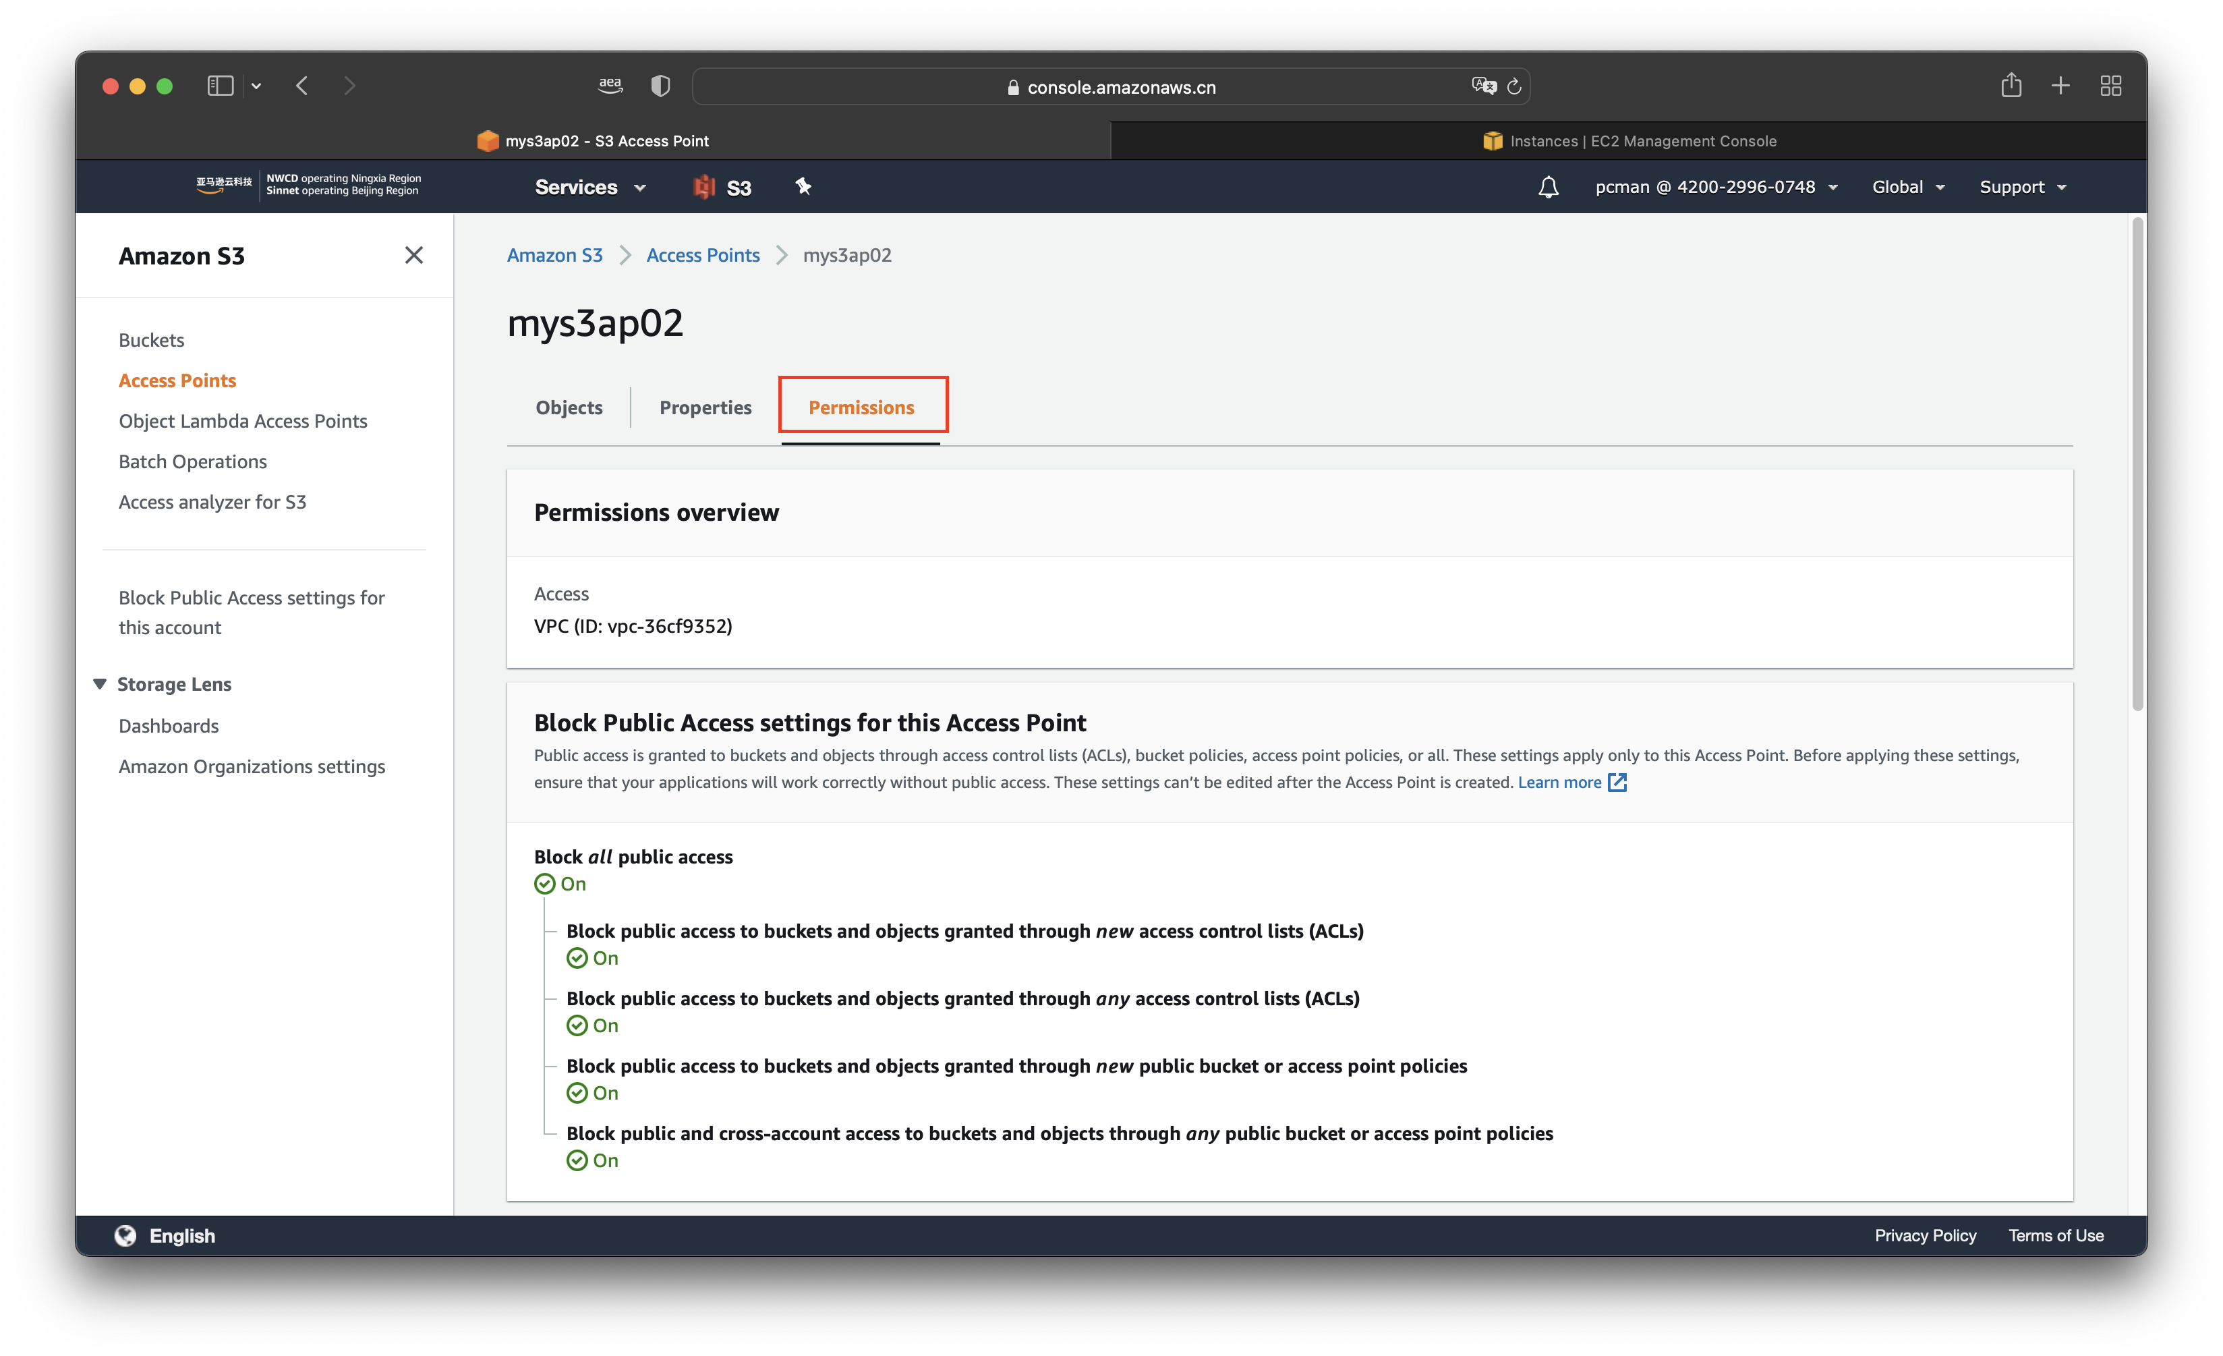The height and width of the screenshot is (1356, 2223).
Task: Click the S3 service shortcut icon
Action: [x=722, y=187]
